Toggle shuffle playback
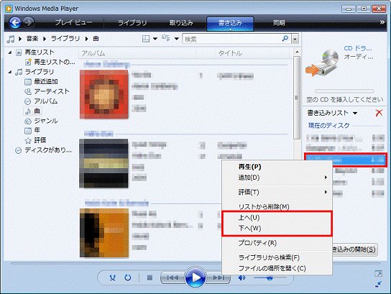Screen dimensions: 391x294 click(x=113, y=277)
